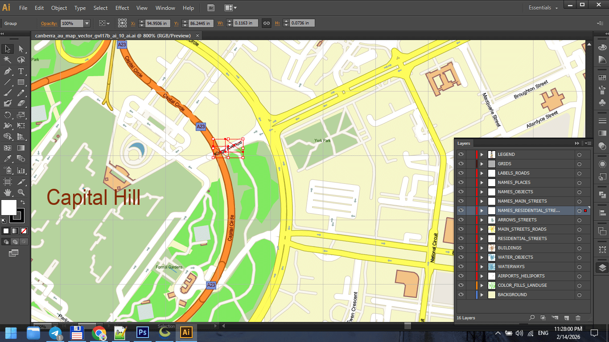
Task: Select the Pen tool
Action: pos(7,71)
